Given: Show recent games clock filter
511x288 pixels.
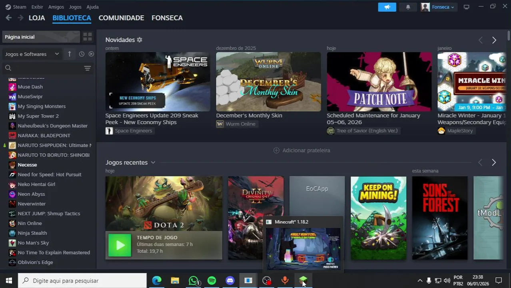Looking at the screenshot, I should pos(82,54).
